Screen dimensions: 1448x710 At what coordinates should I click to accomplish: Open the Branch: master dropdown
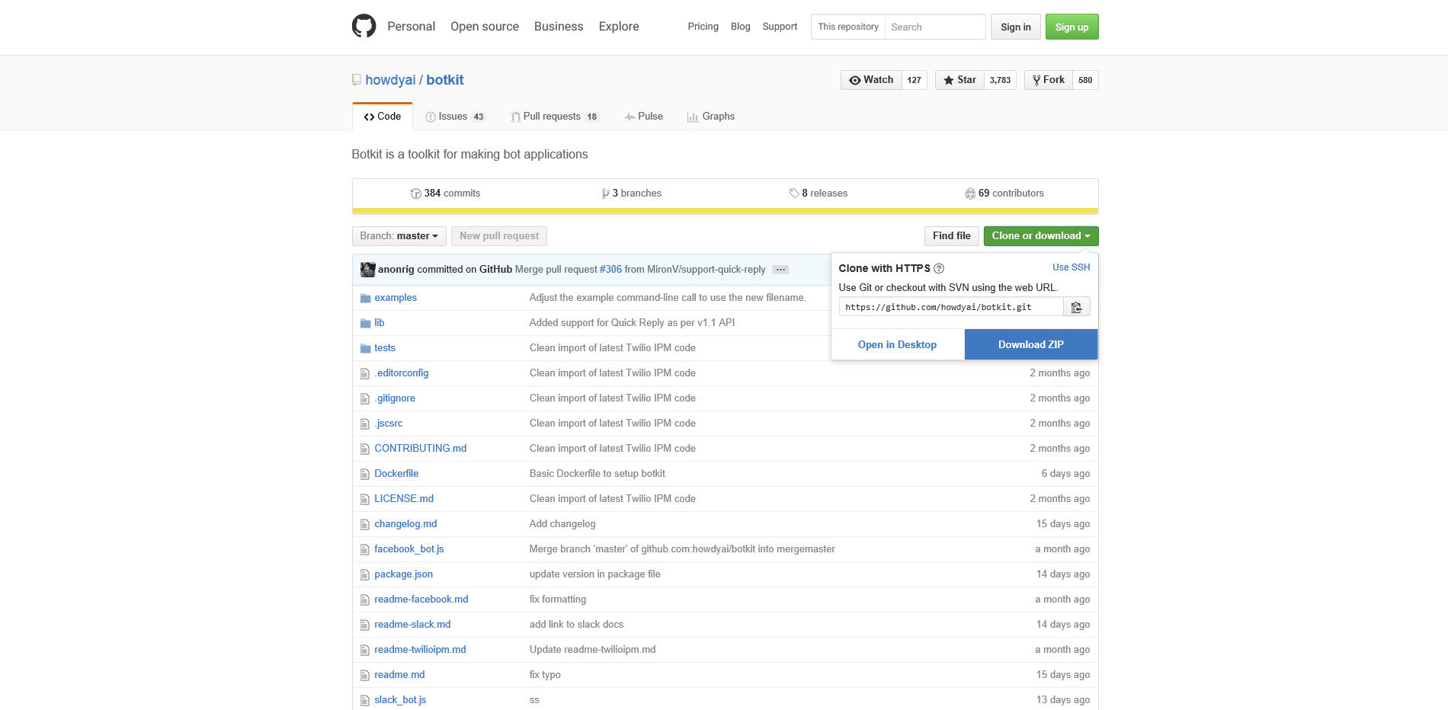(399, 236)
